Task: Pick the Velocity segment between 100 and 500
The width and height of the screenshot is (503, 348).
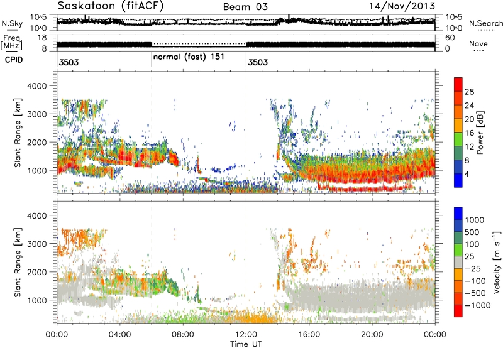Action: coord(458,238)
